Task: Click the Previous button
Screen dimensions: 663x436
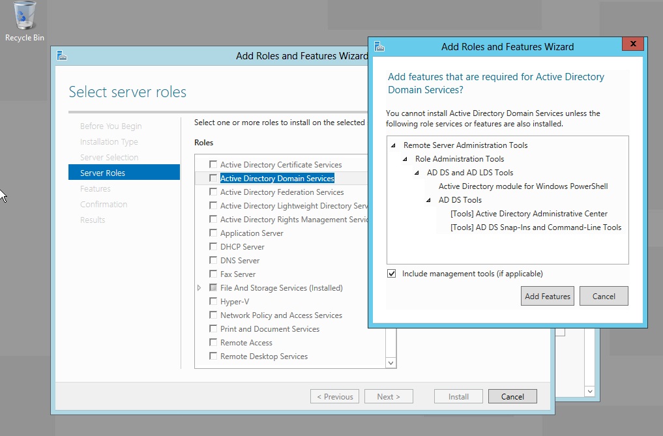Action: 335,397
